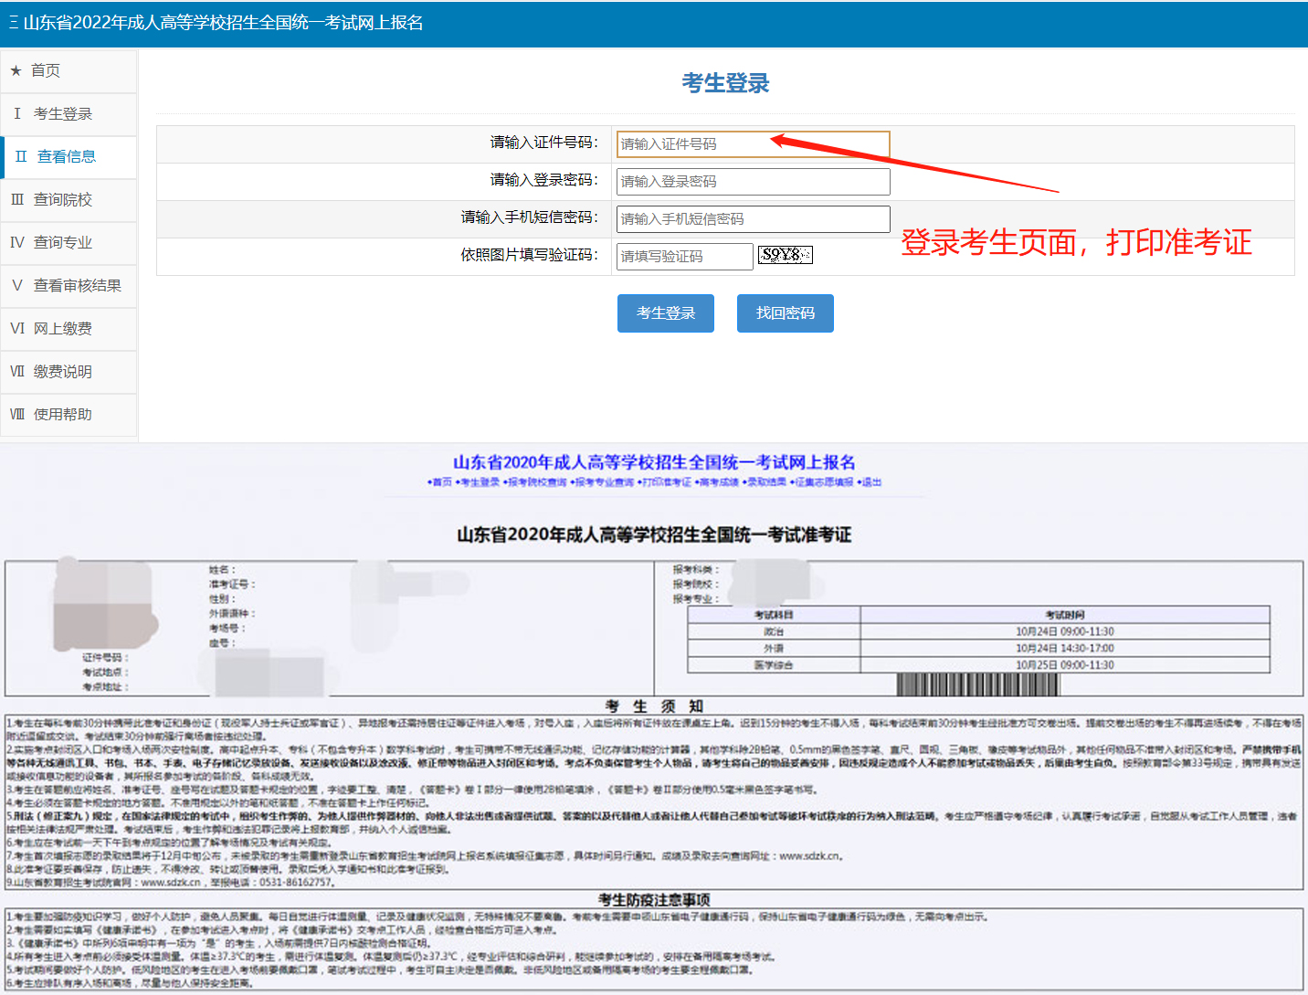The height and width of the screenshot is (995, 1308).
Task: Click 使用帮助 in the sidebar
Action: click(62, 414)
